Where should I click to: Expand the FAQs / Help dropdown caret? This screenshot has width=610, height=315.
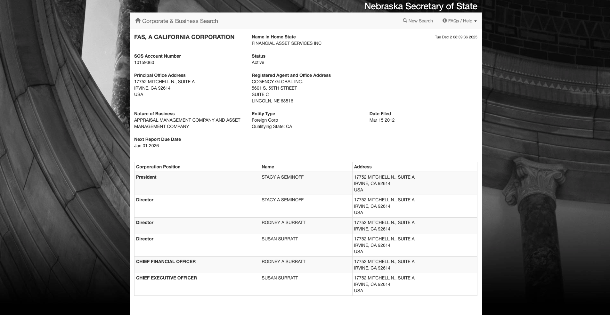pyautogui.click(x=476, y=21)
